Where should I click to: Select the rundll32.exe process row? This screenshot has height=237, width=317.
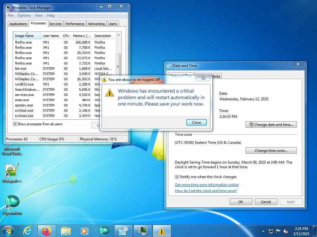[x=57, y=84]
